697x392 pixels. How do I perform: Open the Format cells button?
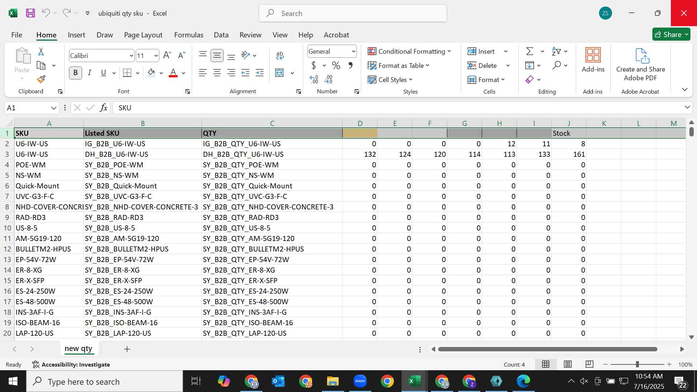point(486,80)
